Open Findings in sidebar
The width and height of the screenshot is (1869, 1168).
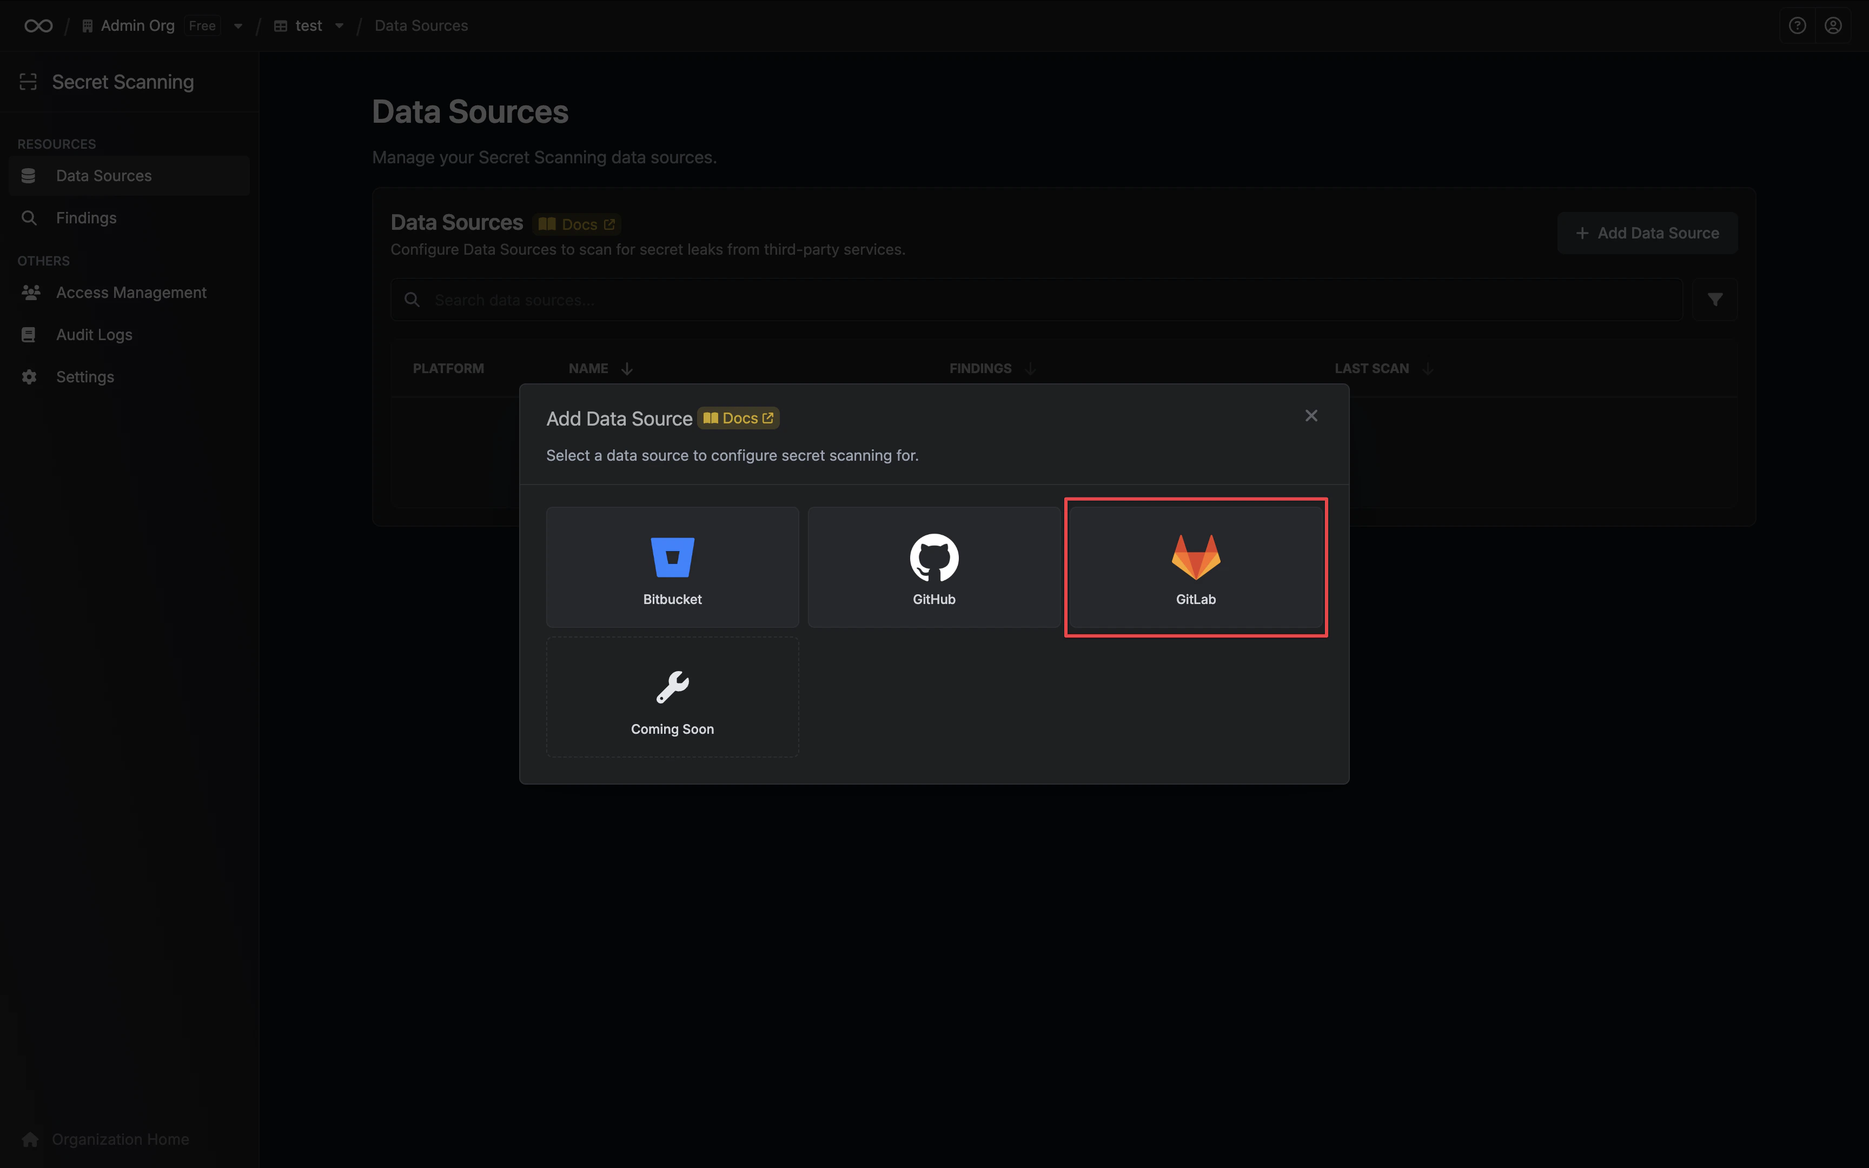tap(129, 218)
